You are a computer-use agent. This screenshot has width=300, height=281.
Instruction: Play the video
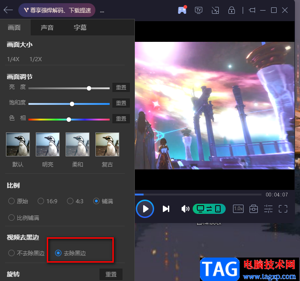click(x=145, y=209)
